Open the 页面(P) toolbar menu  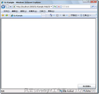[74, 15]
